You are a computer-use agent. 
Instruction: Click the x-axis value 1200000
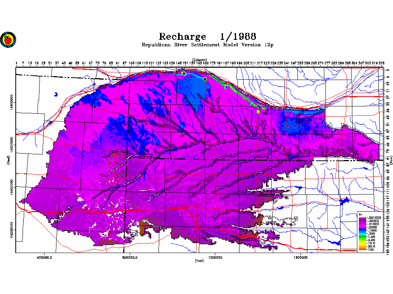coord(215,258)
